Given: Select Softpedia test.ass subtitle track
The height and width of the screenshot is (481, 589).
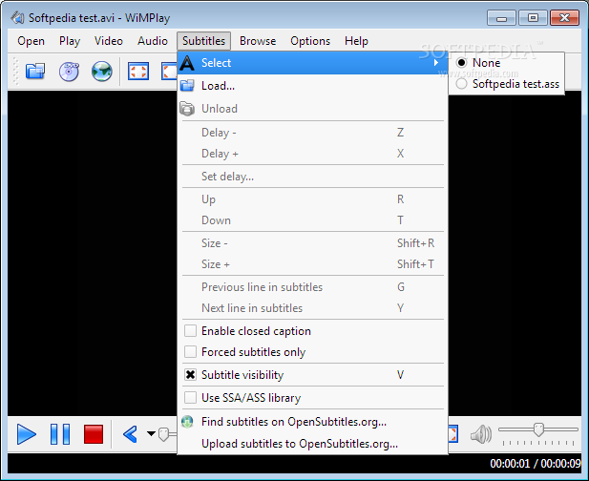Looking at the screenshot, I should (507, 84).
